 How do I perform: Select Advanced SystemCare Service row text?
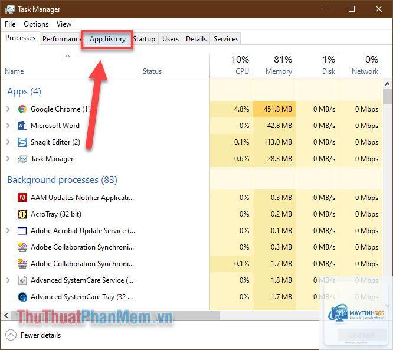pos(82,280)
